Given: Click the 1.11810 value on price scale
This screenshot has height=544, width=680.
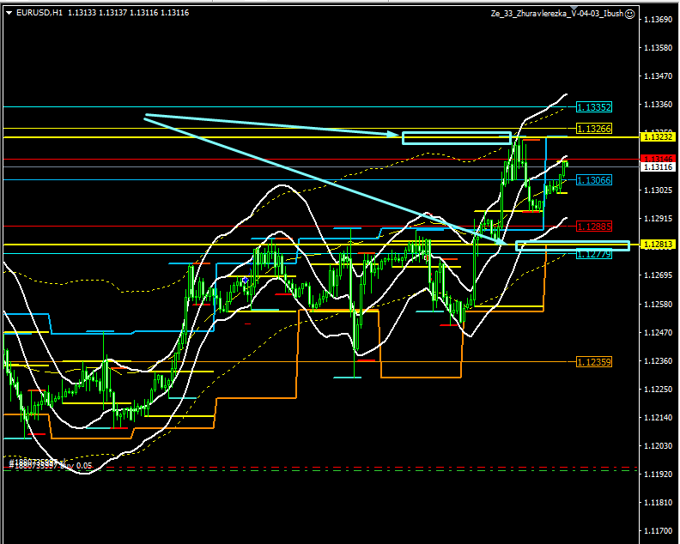Looking at the screenshot, I should click(658, 503).
